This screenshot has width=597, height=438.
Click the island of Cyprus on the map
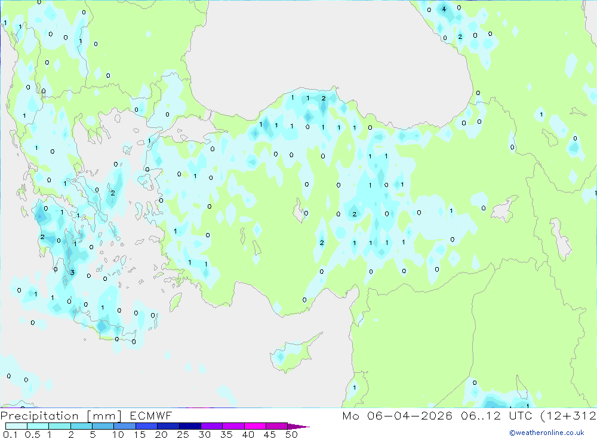295,353
